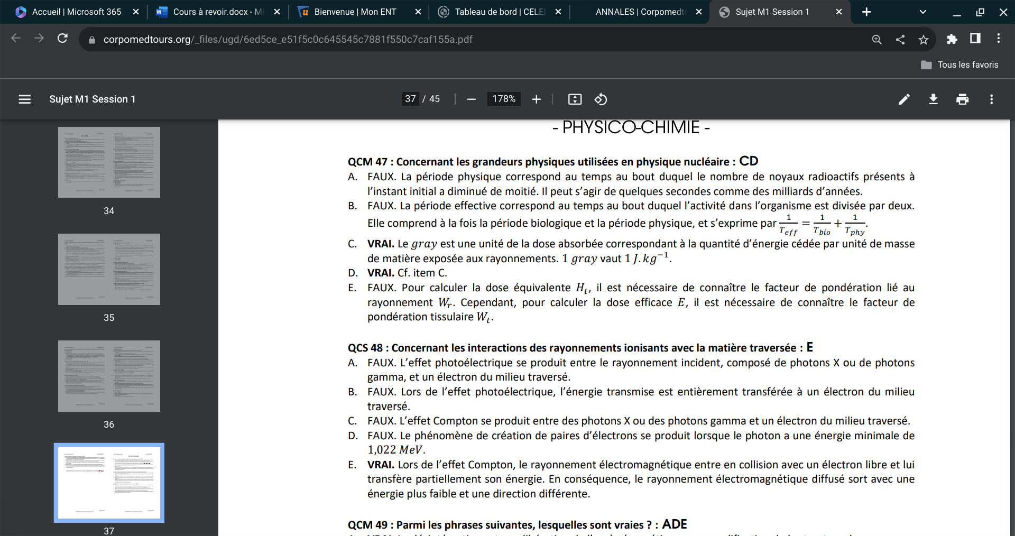
Task: Close the Cours à revoir.docx tab
Action: point(277,12)
